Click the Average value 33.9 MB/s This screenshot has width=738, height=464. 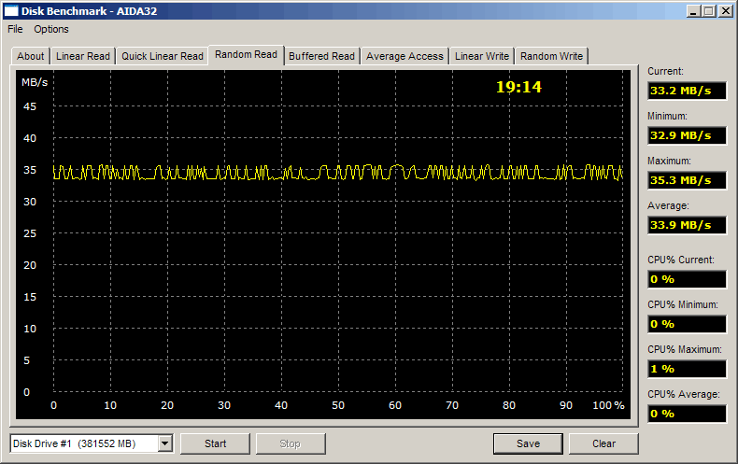(687, 225)
